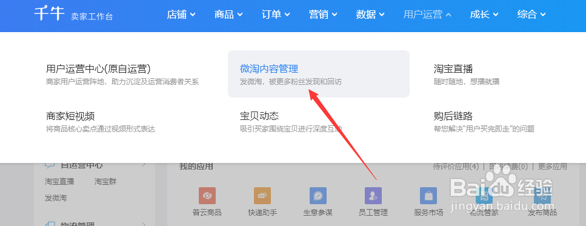Expand the 数据 dropdown menu
This screenshot has width=586, height=226.
(370, 15)
